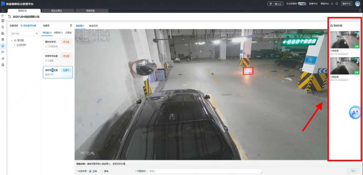Viewport: 363px width, 175px height.
Task: Select the 正常 radio button
Action: click(90, 171)
